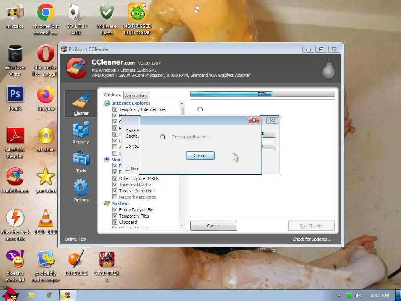This screenshot has width=401, height=301.
Task: Select the STAR TREK 3 desktop icon
Action: (107, 266)
